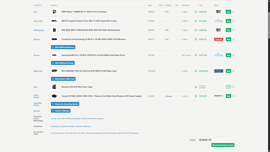270x152 pixels.
Task: Click Add Additional Memory button
Action: (x=63, y=47)
